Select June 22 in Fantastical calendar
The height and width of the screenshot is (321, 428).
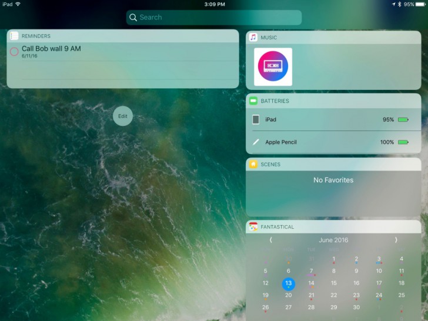click(x=333, y=295)
